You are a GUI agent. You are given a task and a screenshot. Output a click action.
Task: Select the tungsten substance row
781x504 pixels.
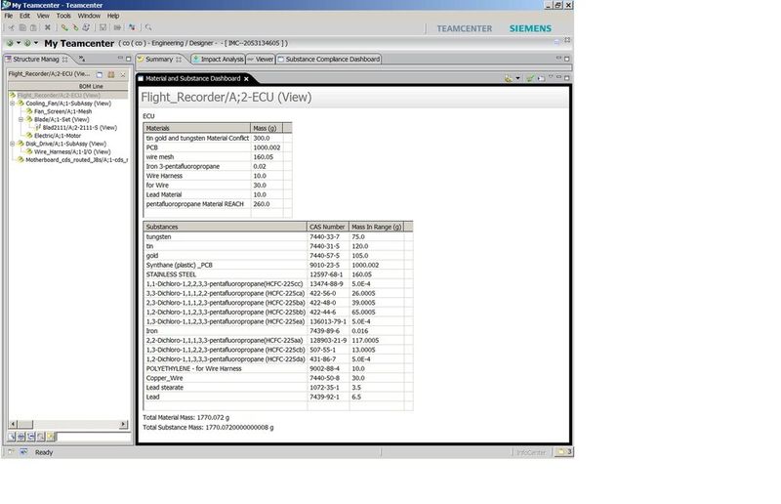click(x=277, y=236)
